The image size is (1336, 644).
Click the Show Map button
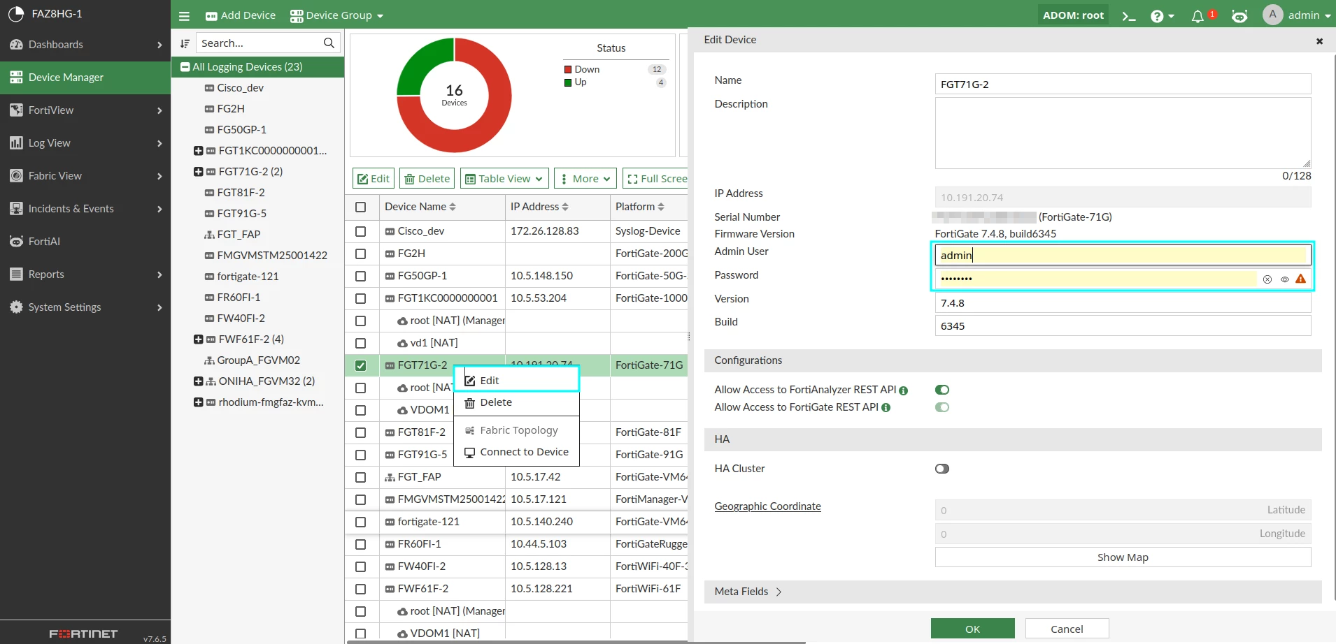point(1123,557)
